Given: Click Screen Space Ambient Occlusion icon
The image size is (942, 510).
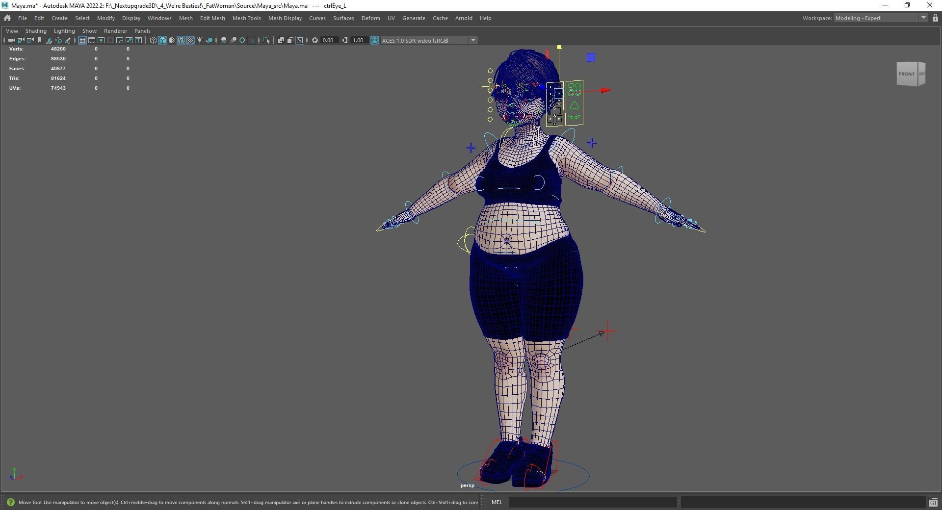Looking at the screenshot, I should point(224,40).
